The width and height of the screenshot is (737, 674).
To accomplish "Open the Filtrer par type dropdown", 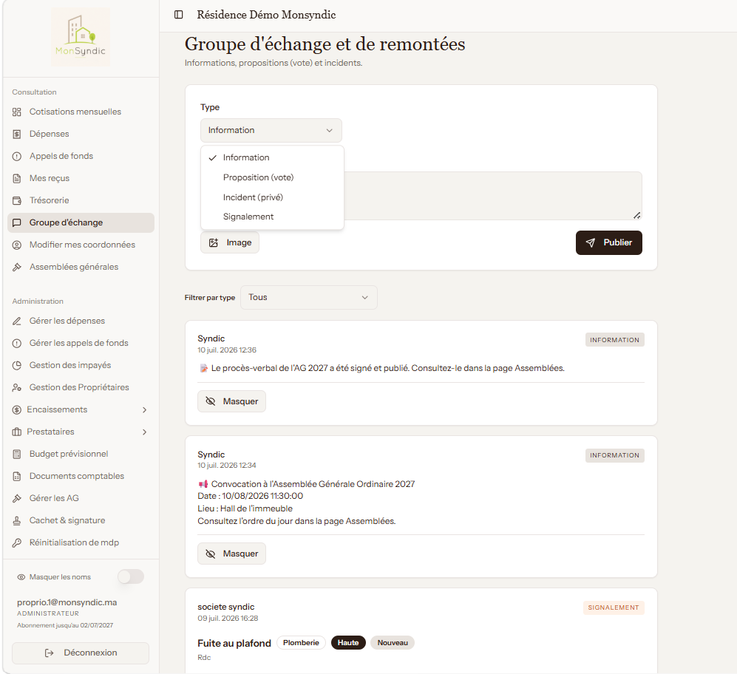I will coord(309,298).
